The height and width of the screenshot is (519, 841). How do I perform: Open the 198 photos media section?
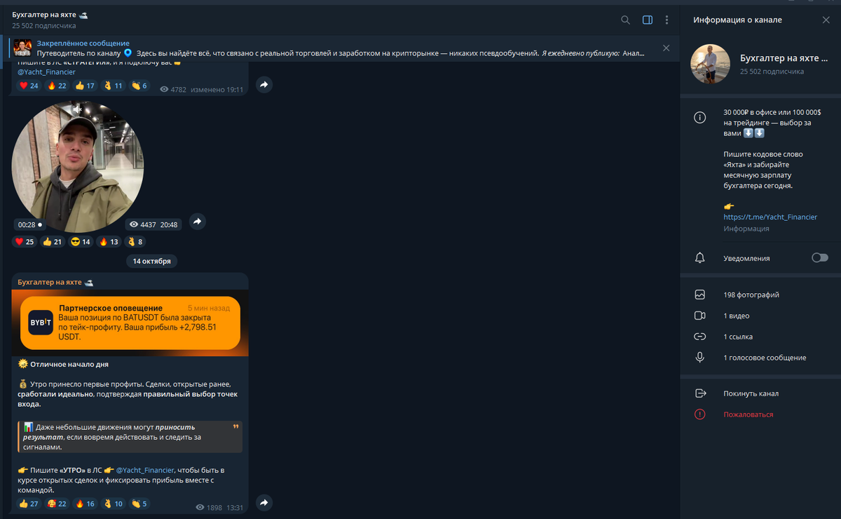click(x=751, y=295)
